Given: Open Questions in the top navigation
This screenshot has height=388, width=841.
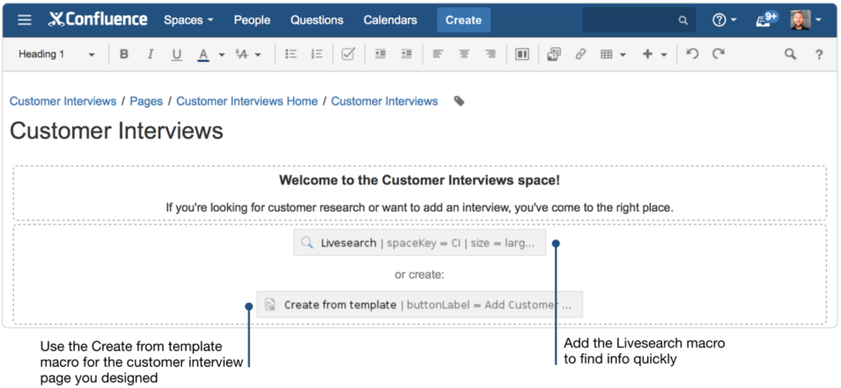Looking at the screenshot, I should coord(317,20).
